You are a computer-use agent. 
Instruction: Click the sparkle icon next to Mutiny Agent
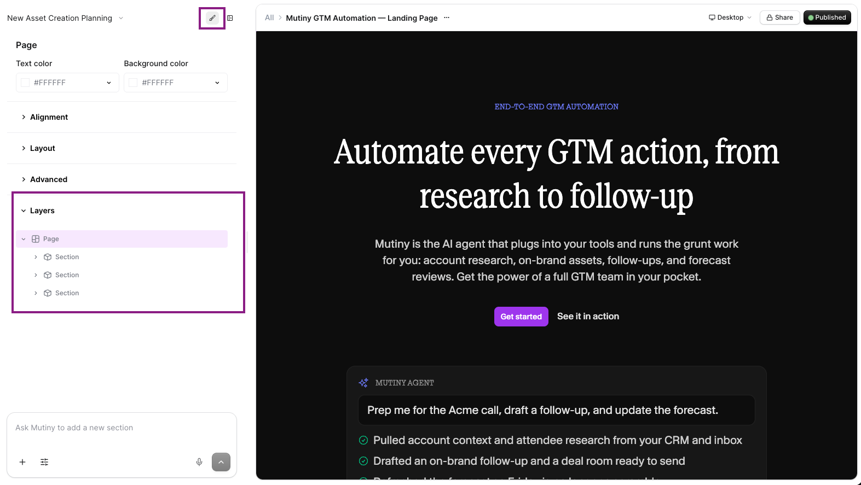[363, 383]
